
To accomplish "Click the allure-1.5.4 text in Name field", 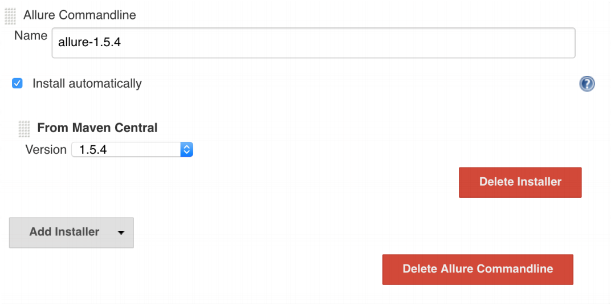I will 89,43.
